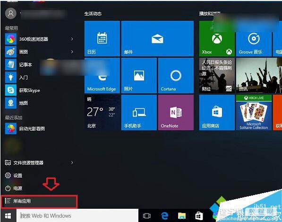Open 设置 from the start menu
282x222 pixels.
pyautogui.click(x=14, y=175)
